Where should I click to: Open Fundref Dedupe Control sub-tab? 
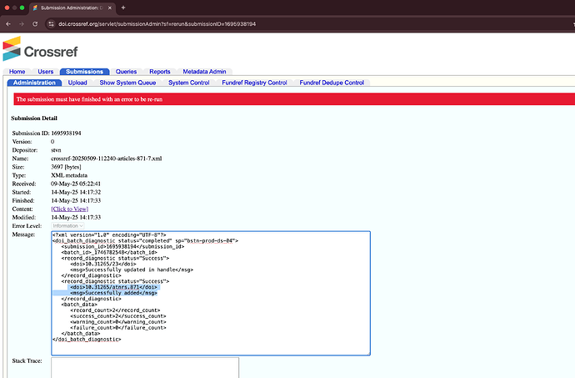[x=332, y=83]
